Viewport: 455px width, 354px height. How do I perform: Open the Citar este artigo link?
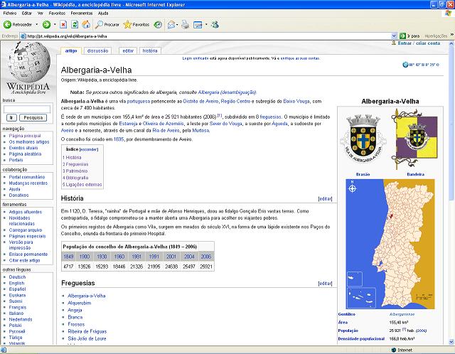click(x=24, y=260)
